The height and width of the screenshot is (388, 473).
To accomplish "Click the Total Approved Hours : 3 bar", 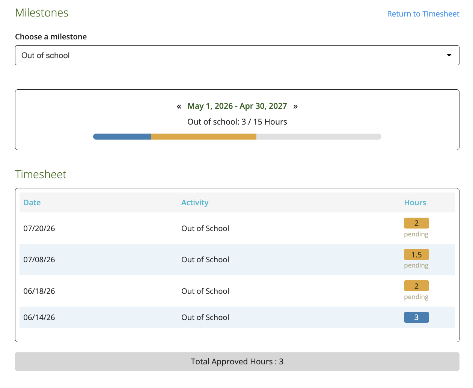I will pos(237,362).
